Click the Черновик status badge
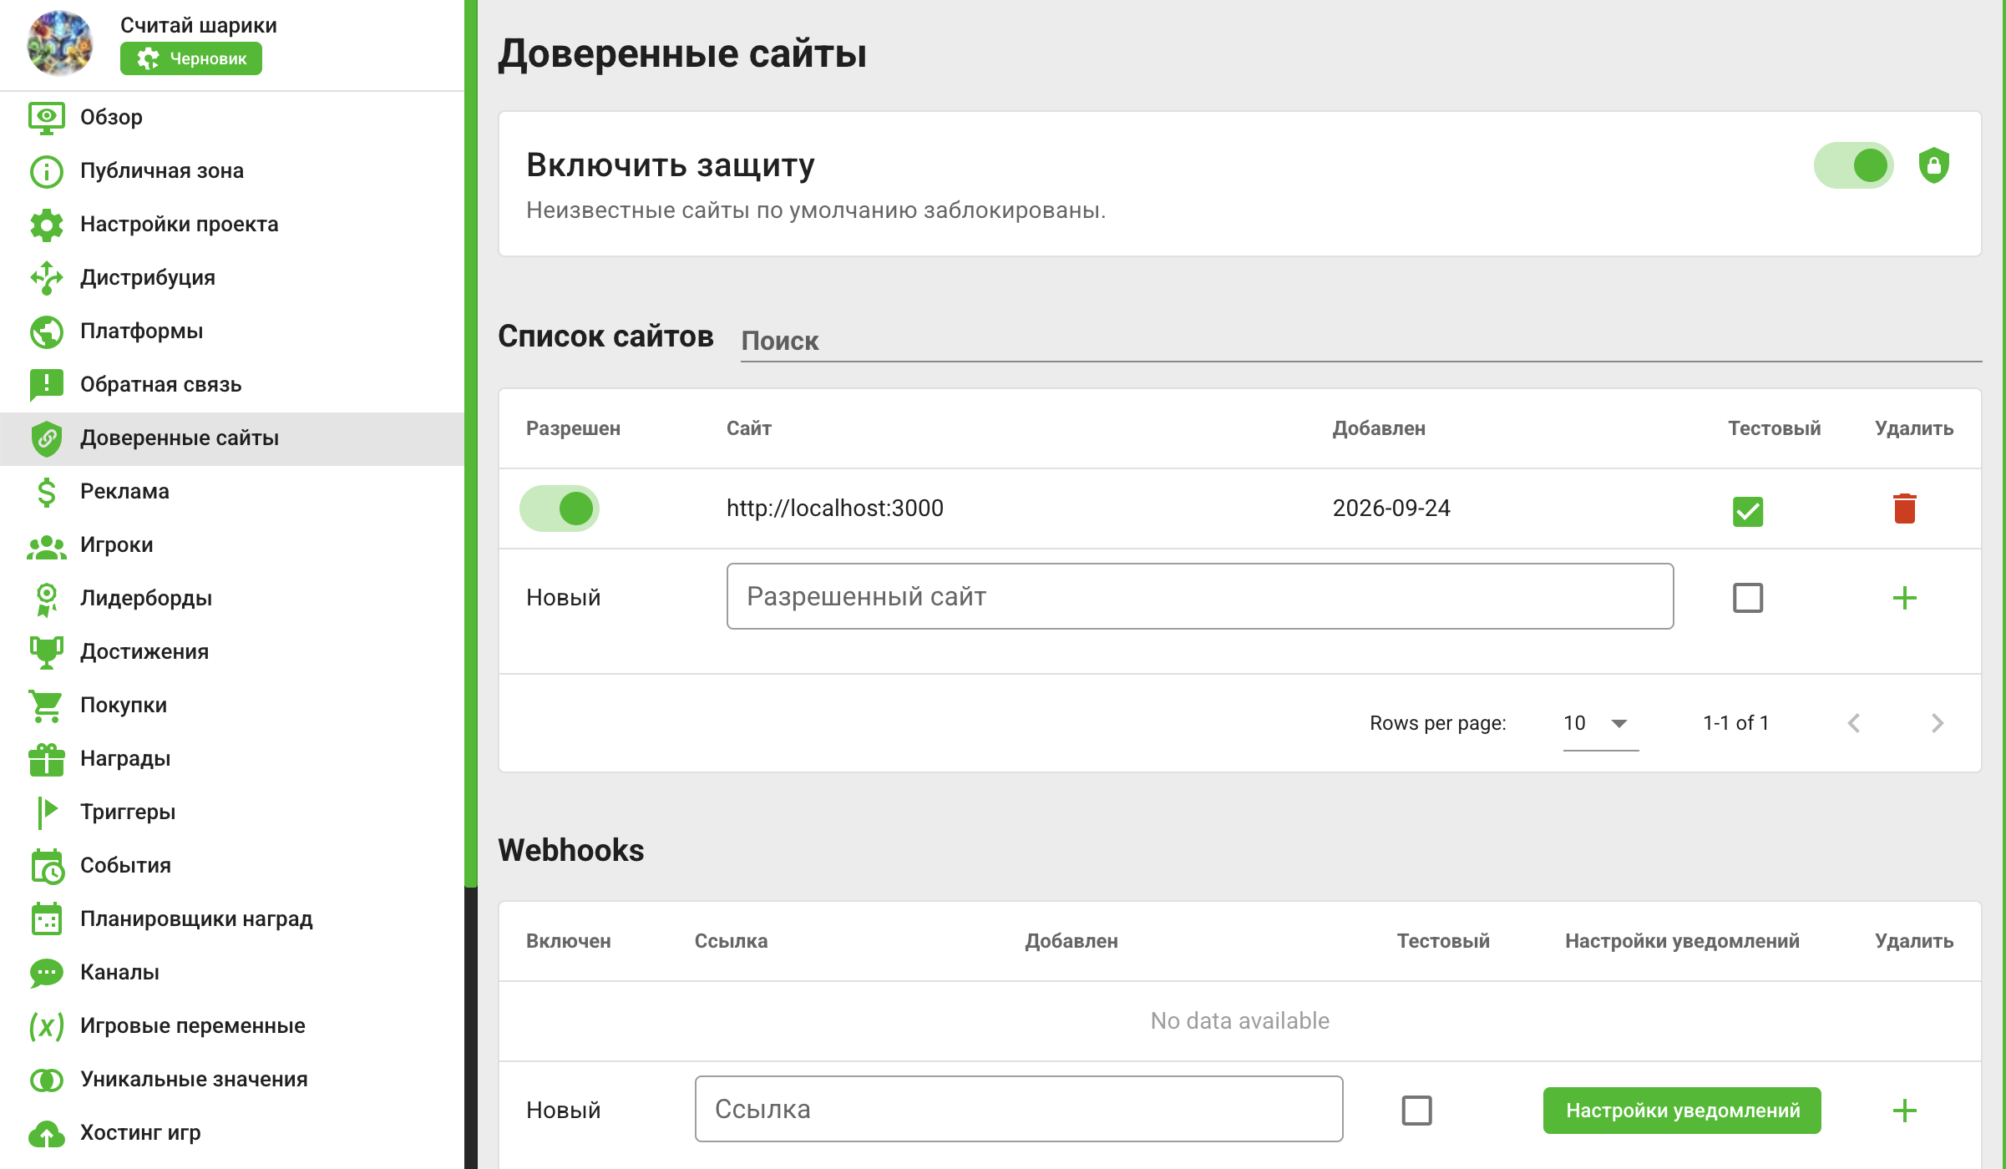Image resolution: width=2006 pixels, height=1169 pixels. tap(191, 58)
